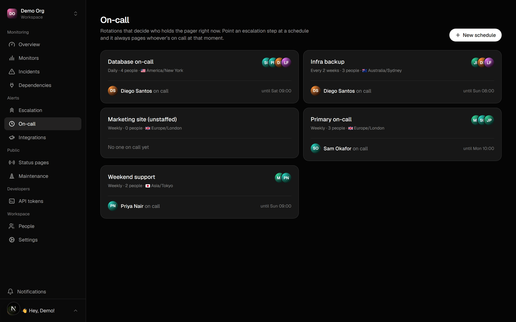The width and height of the screenshot is (516, 322).
Task: Open Maintenance in sidebar
Action: coord(43,176)
